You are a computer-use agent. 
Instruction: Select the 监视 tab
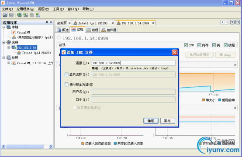point(78,29)
